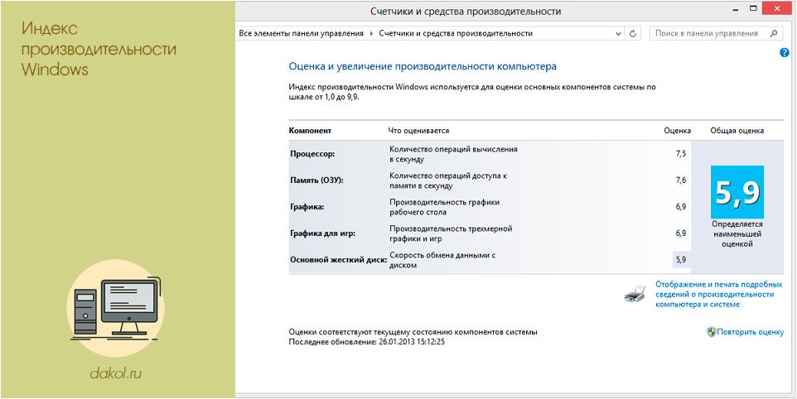Click the big 5,9 overall score tile

point(737,192)
